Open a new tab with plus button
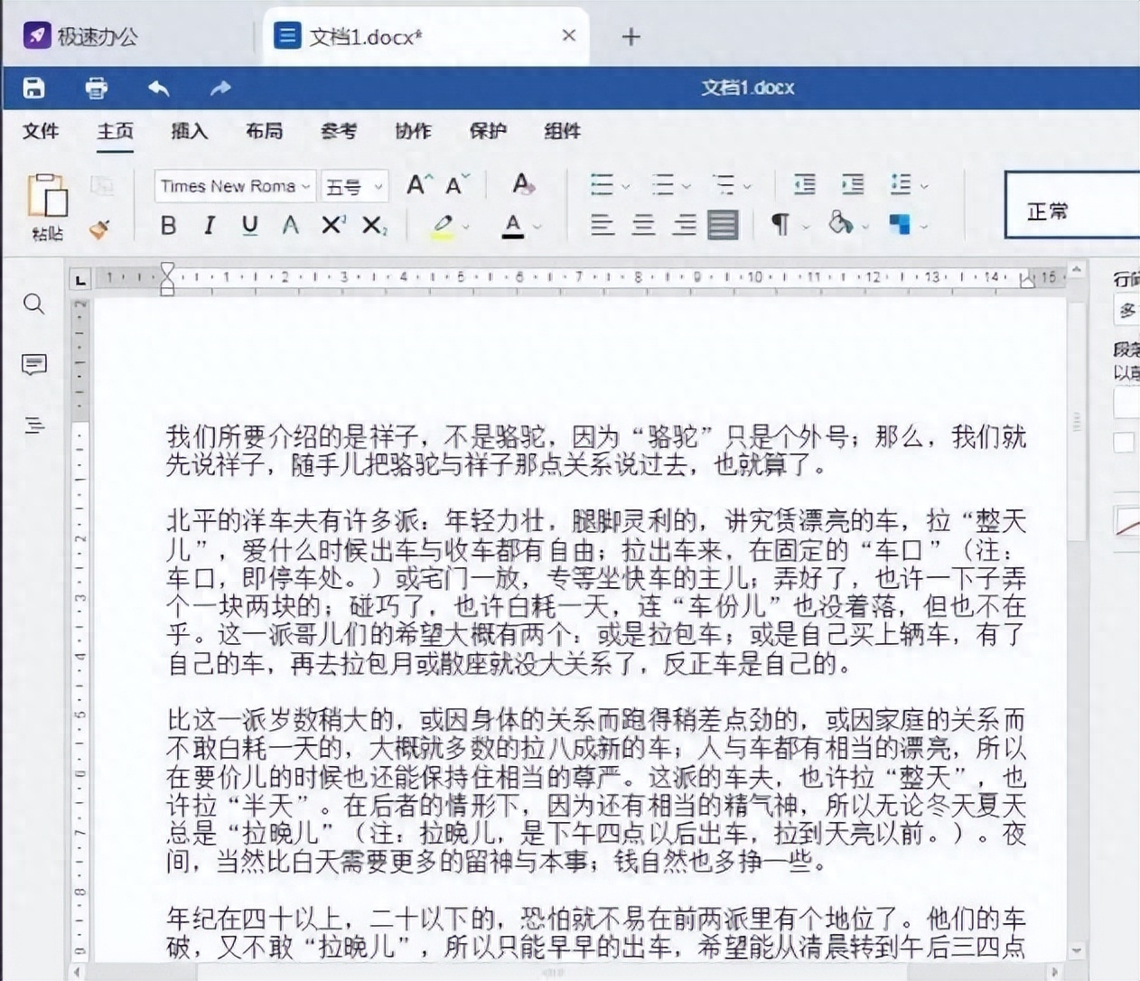Screen dimensions: 1140x981 click(631, 36)
